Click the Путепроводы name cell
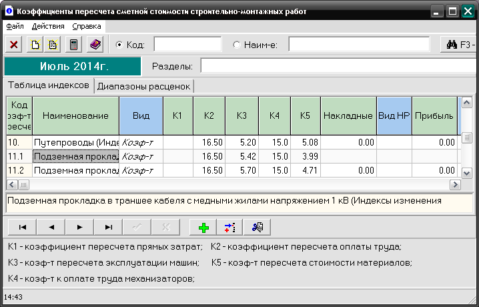The image size is (479, 307). (76, 142)
